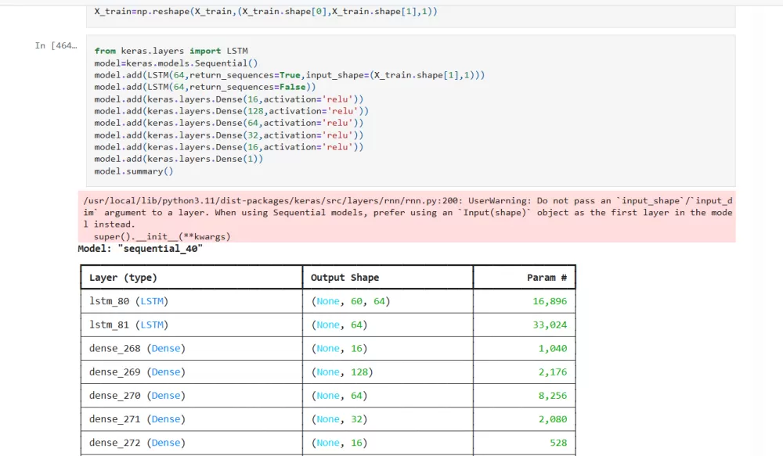The height and width of the screenshot is (456, 783).
Task: Click the 'Layer (type)' column header
Action: click(x=123, y=278)
